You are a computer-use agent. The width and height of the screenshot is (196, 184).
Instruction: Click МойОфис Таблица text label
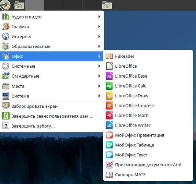click(x=134, y=145)
